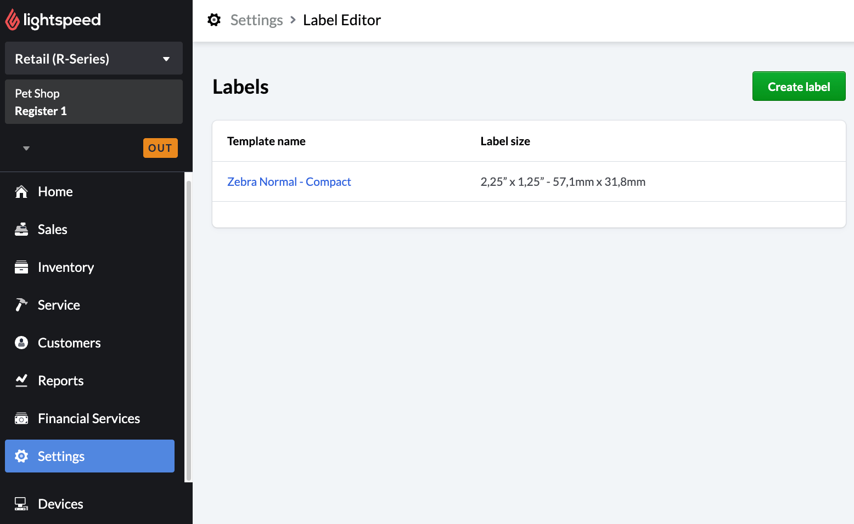Click the Customers person icon
Image resolution: width=854 pixels, height=524 pixels.
[x=21, y=343]
